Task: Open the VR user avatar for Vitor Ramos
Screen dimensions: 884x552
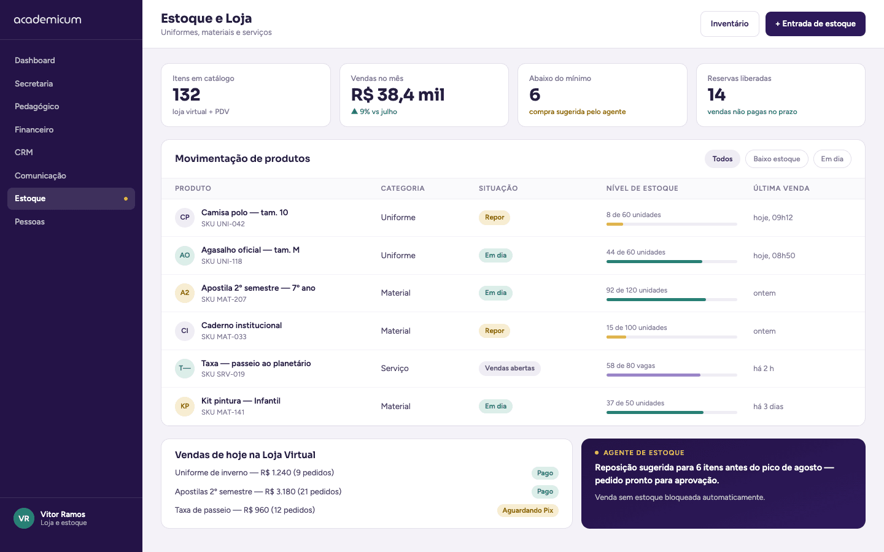Action: coord(24,518)
